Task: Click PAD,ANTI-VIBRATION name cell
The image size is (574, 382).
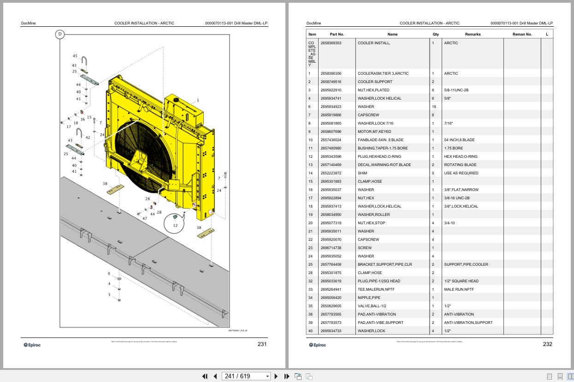Action: [x=377, y=314]
